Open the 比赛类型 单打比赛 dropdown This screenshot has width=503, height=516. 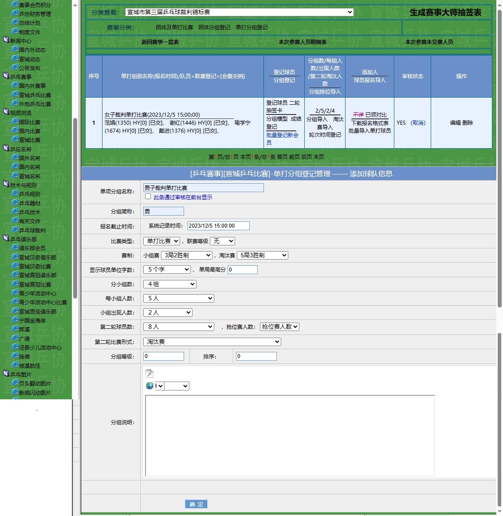point(161,241)
